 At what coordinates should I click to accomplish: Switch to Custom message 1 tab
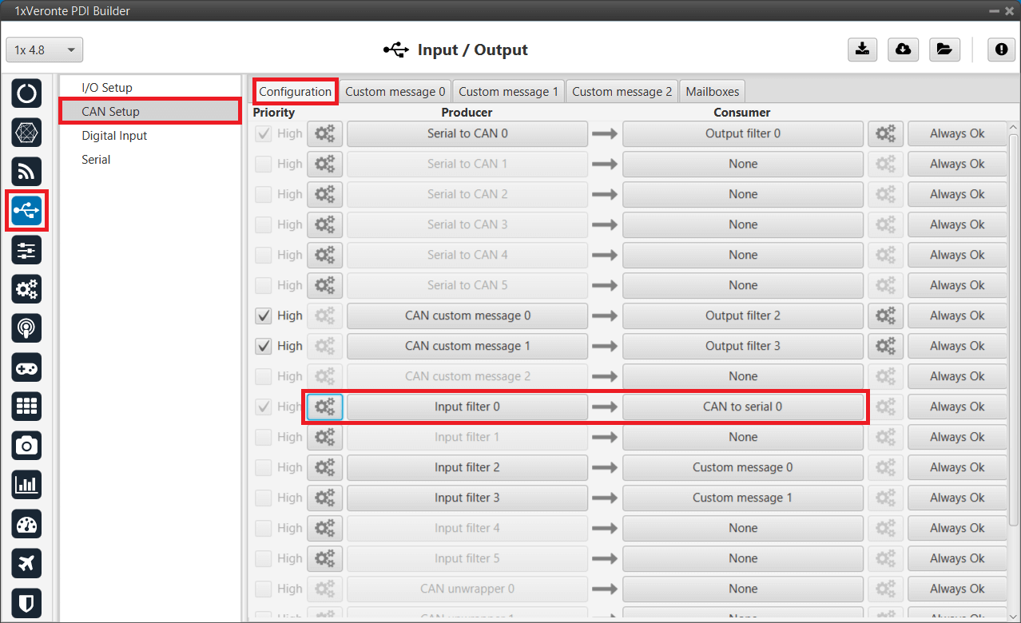click(x=508, y=91)
